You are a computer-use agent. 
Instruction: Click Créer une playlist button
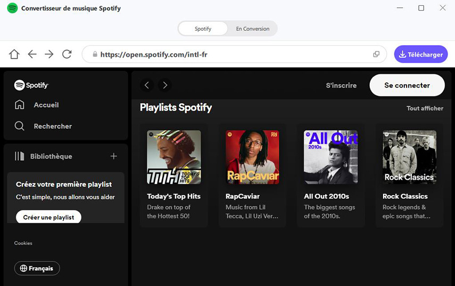48,217
